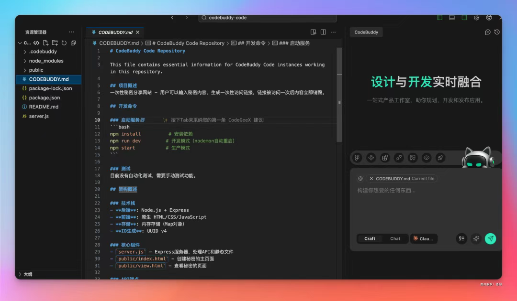Refresh the explorer file tree
Viewport: 517px width, 301px height.
point(64,43)
